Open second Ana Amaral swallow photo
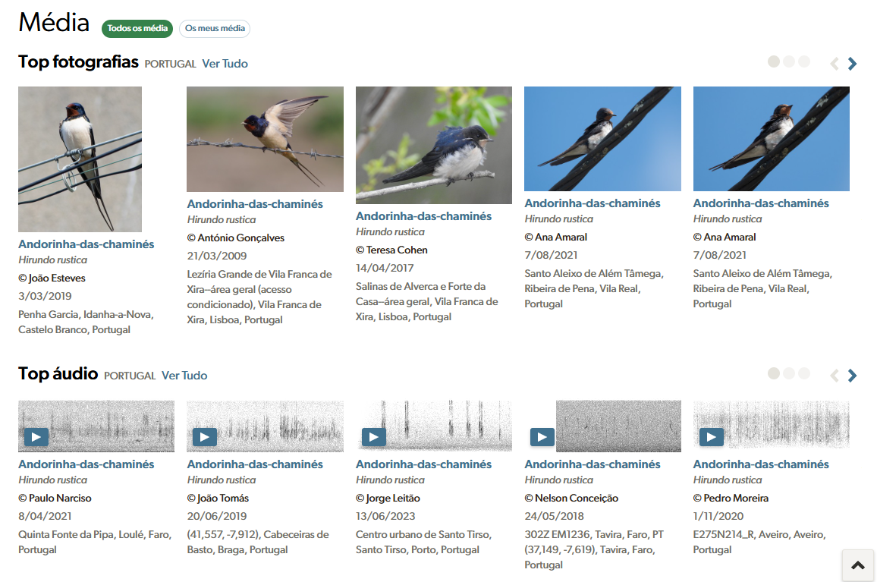Screen dimensions: 877x582 [772, 139]
